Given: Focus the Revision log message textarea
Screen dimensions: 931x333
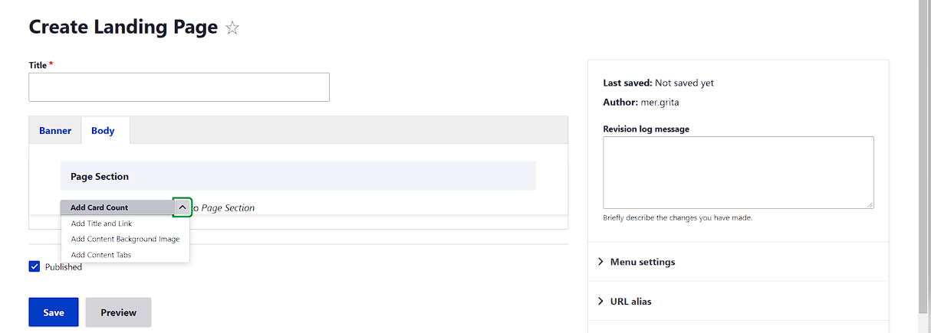Looking at the screenshot, I should pos(739,172).
